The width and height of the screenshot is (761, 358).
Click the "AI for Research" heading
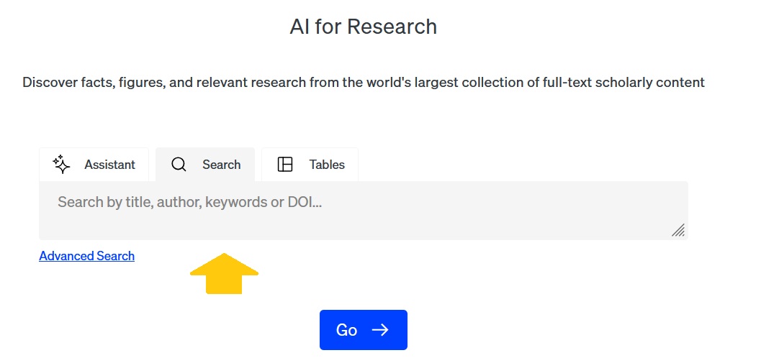363,27
